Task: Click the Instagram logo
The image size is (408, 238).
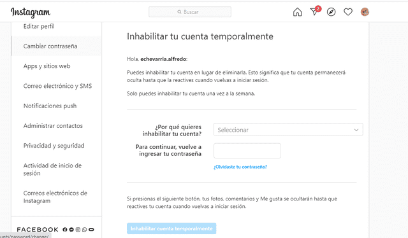Action: [31, 12]
